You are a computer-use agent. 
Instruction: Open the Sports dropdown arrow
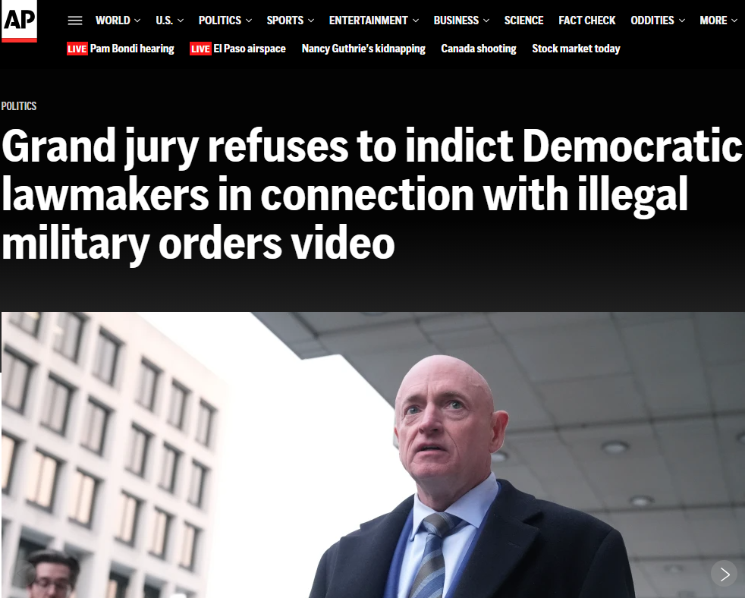(311, 20)
